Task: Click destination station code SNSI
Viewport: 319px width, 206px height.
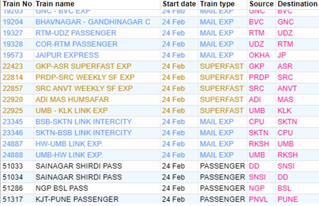Action: (x=286, y=166)
